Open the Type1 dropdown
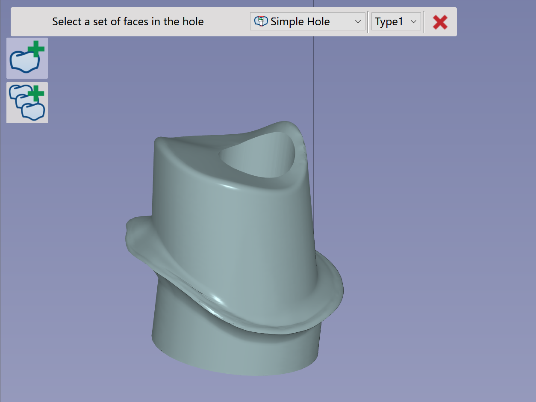 pos(396,21)
